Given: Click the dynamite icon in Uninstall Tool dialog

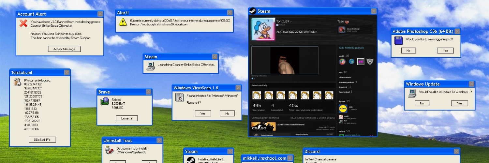Looking at the screenshot, I should coord(109,150).
